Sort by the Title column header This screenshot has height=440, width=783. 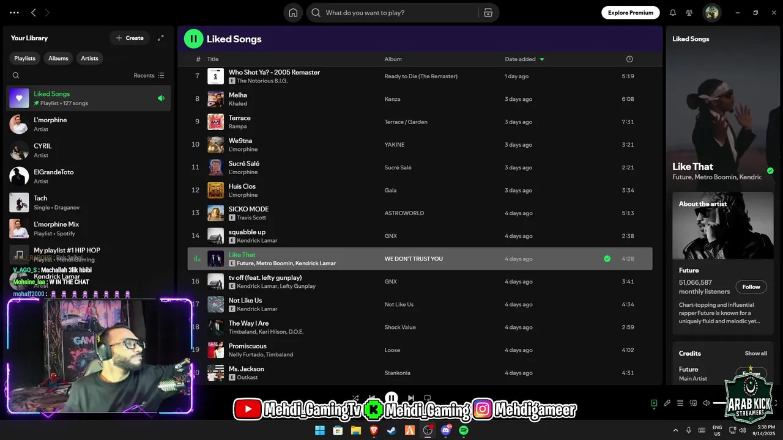click(x=213, y=59)
